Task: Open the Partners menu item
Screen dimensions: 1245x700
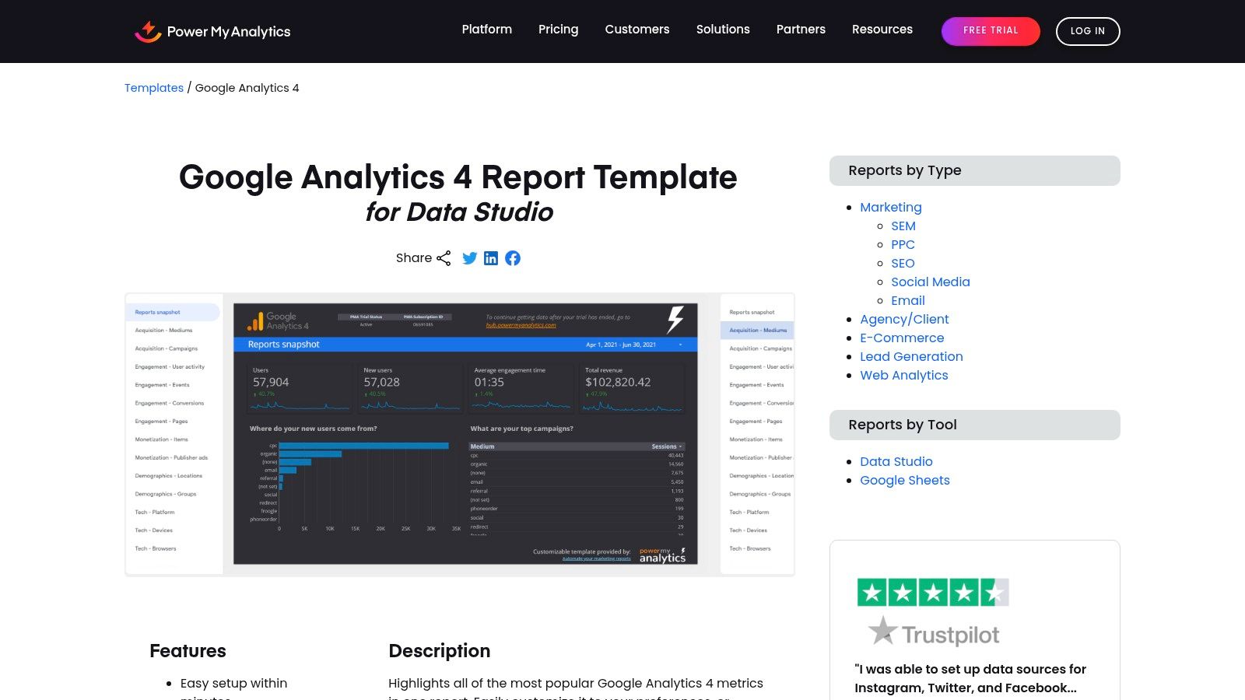Action: tap(801, 30)
